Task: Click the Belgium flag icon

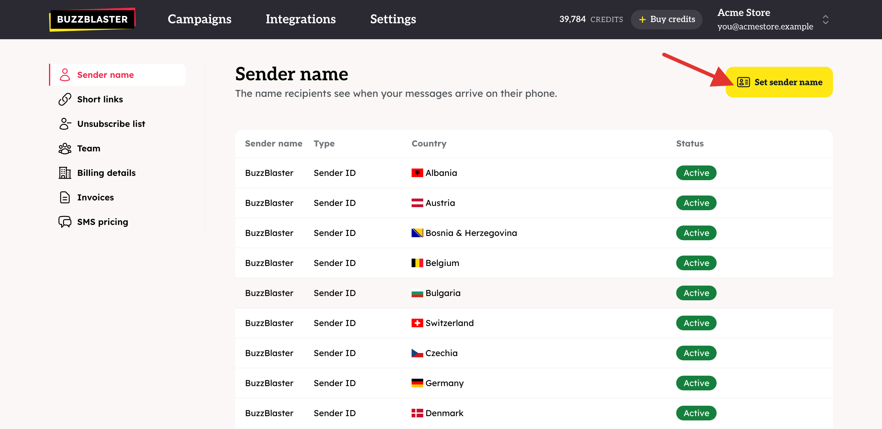Action: [417, 263]
